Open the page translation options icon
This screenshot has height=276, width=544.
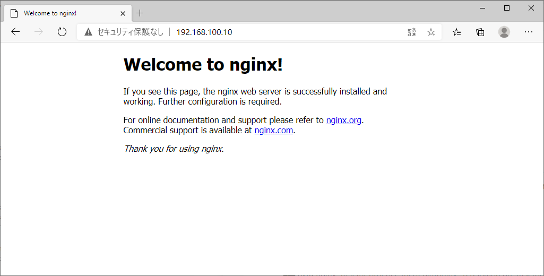(x=412, y=32)
